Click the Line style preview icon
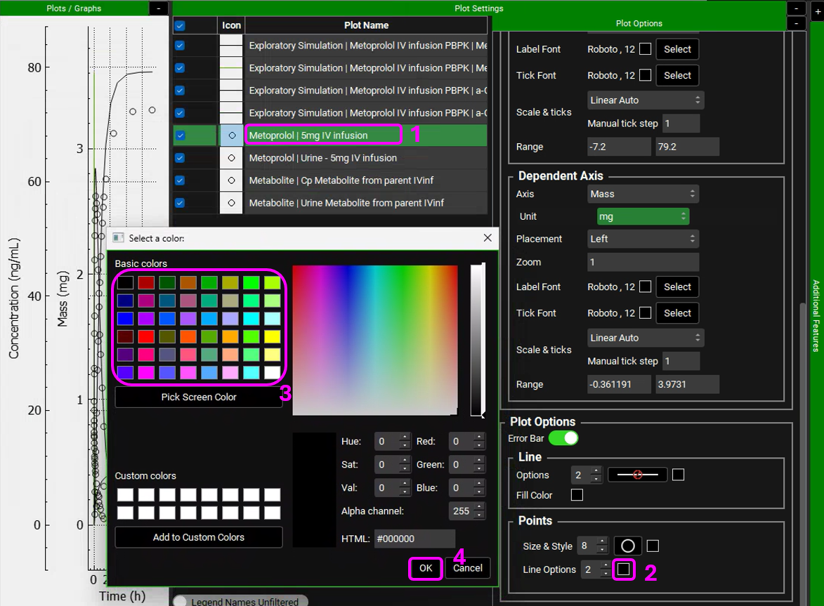824x606 pixels. (637, 475)
